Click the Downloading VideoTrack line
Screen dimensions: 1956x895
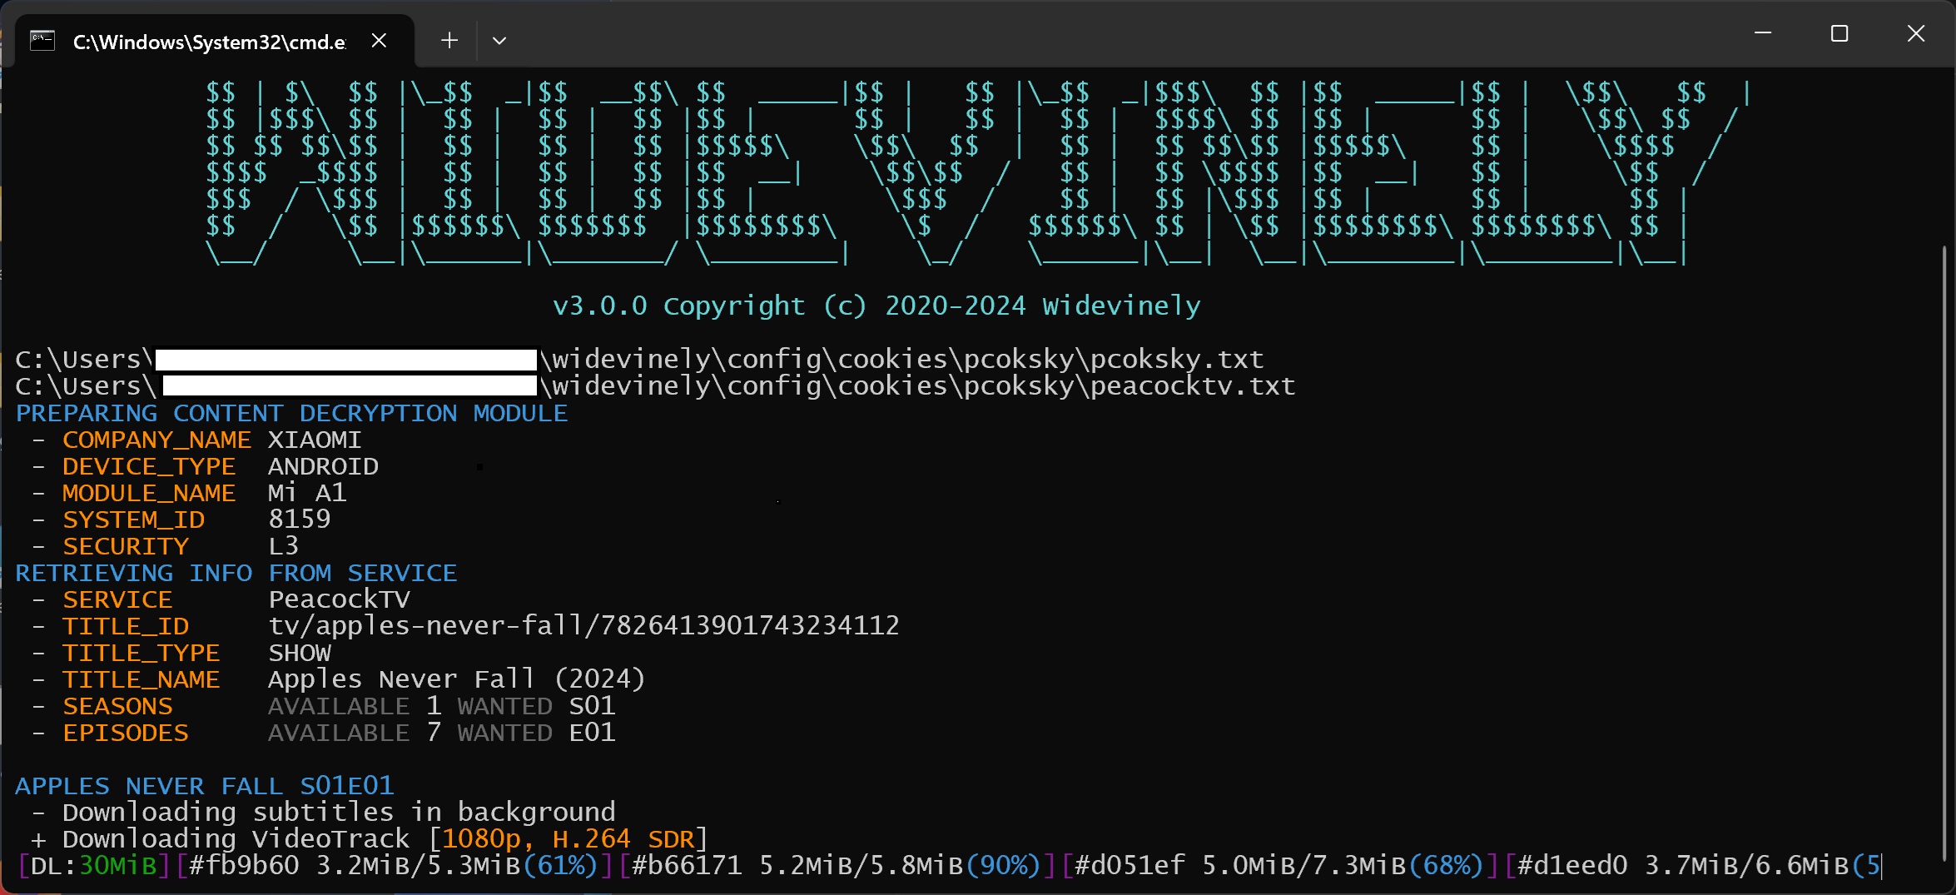pos(370,838)
